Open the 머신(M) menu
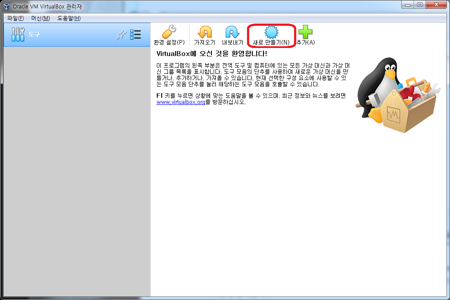 click(40, 18)
